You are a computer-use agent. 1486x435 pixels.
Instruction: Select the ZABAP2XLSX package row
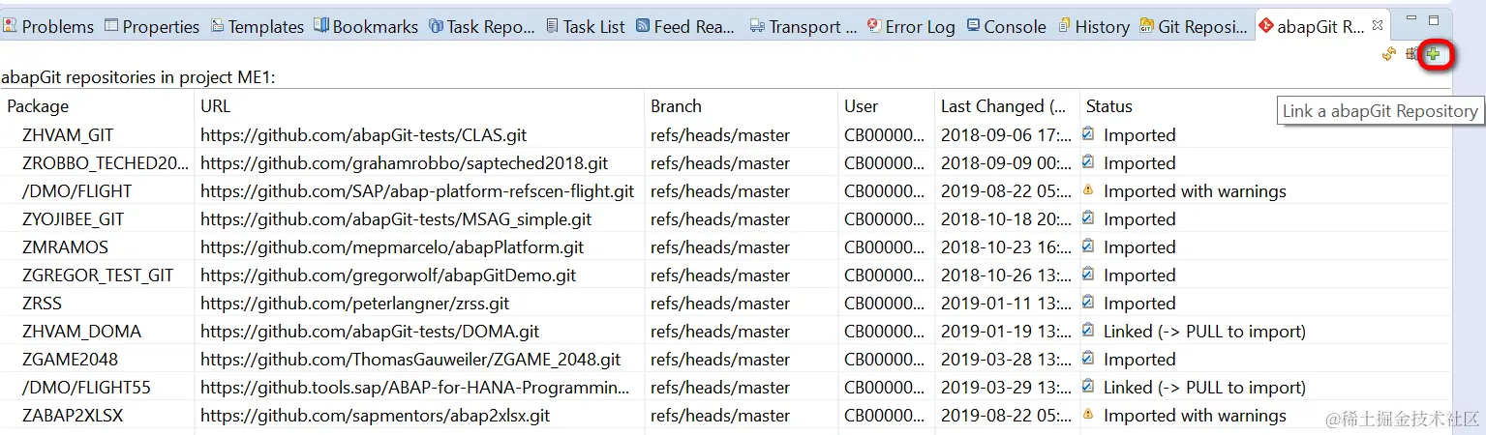pos(73,416)
